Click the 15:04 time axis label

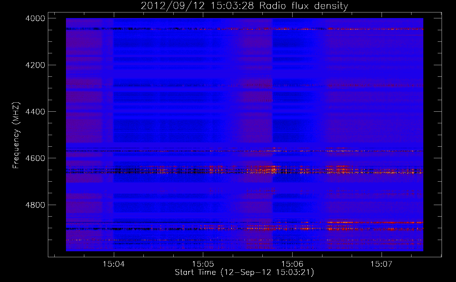(114, 264)
